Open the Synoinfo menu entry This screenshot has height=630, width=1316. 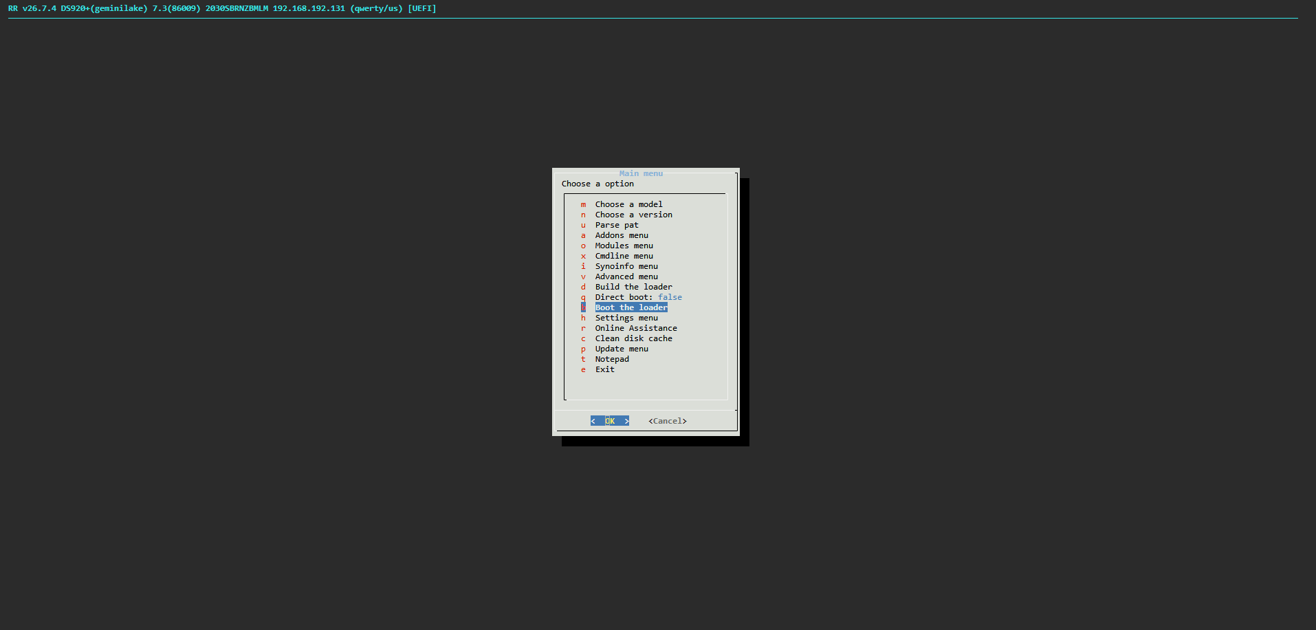point(626,266)
